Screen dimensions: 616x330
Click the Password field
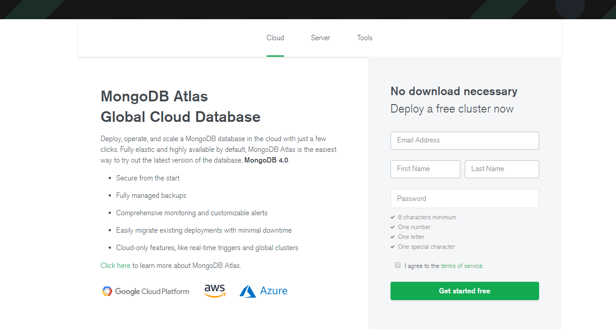point(464,198)
